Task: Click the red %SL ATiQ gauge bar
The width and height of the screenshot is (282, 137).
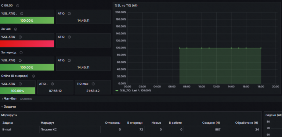Action: coord(27,44)
